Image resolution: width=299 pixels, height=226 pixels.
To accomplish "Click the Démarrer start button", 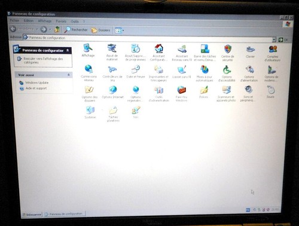I will pos(32,215).
